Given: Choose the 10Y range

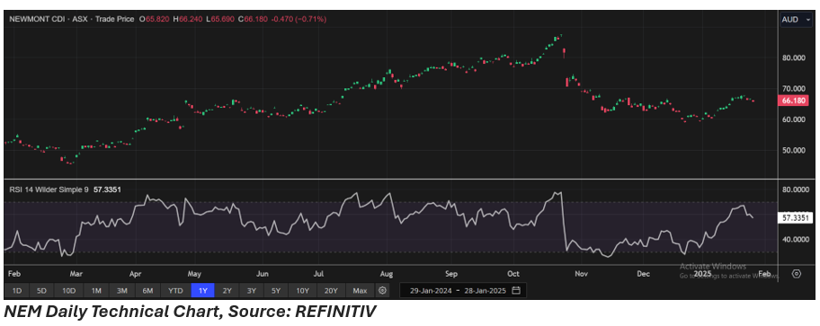Looking at the screenshot, I should click(x=302, y=290).
